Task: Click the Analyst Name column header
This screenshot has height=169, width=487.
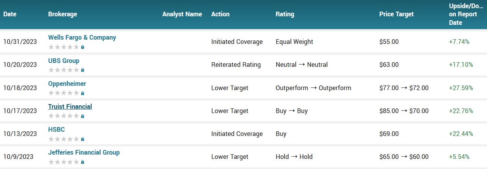Action: pyautogui.click(x=182, y=14)
